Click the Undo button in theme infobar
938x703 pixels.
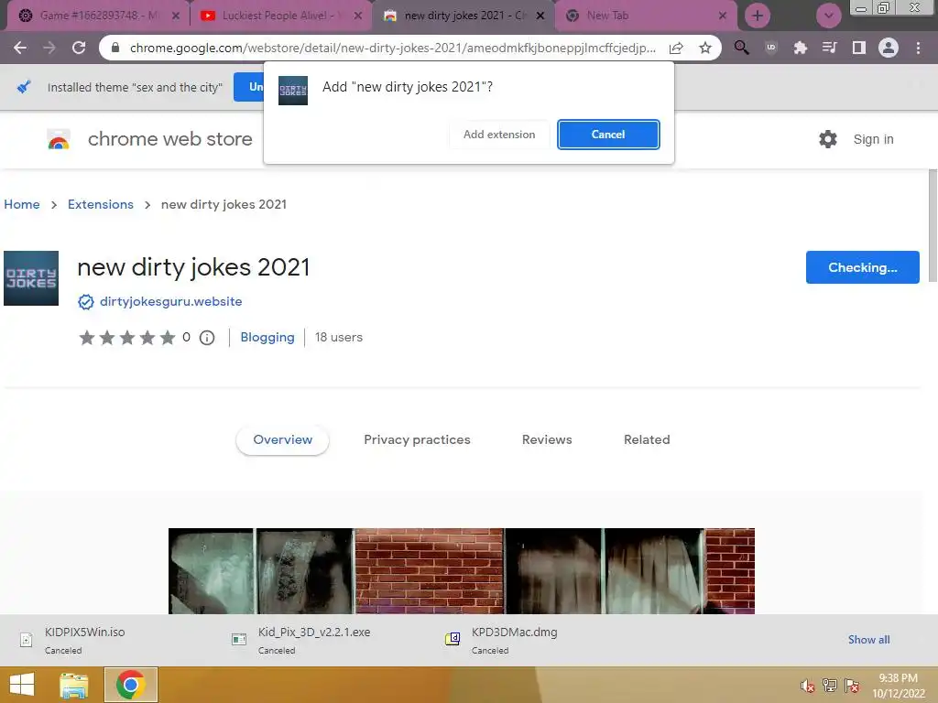250,87
